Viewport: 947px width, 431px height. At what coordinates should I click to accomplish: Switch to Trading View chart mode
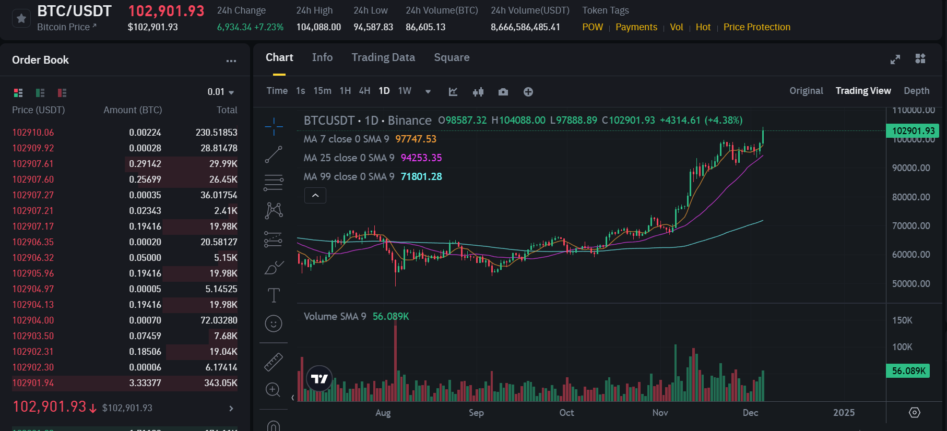(x=863, y=91)
